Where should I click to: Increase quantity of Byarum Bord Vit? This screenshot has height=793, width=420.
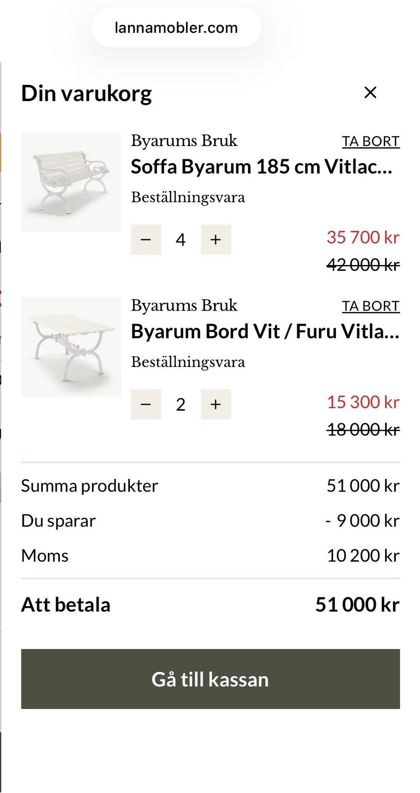pyautogui.click(x=216, y=405)
